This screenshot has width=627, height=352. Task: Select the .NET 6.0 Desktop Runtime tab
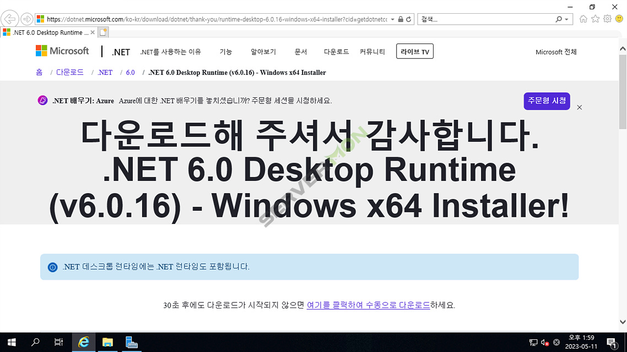pos(48,32)
